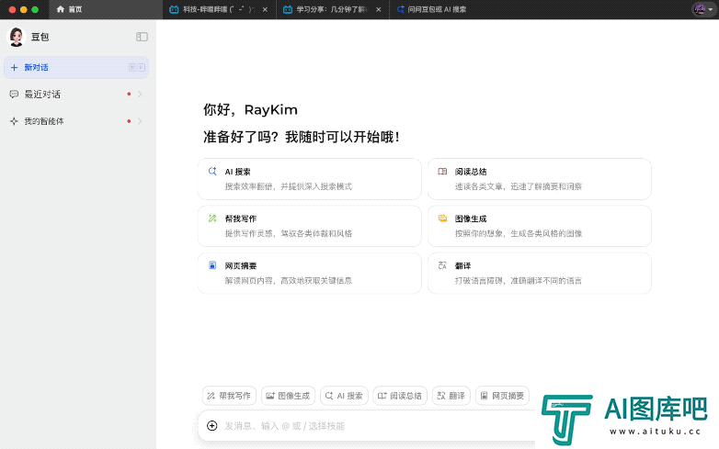Open the profile avatar dropdown top right
Image resolution: width=719 pixels, height=449 pixels.
pyautogui.click(x=704, y=9)
